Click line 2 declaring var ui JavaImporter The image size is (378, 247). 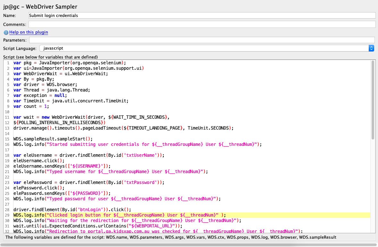pyautogui.click(x=78, y=68)
